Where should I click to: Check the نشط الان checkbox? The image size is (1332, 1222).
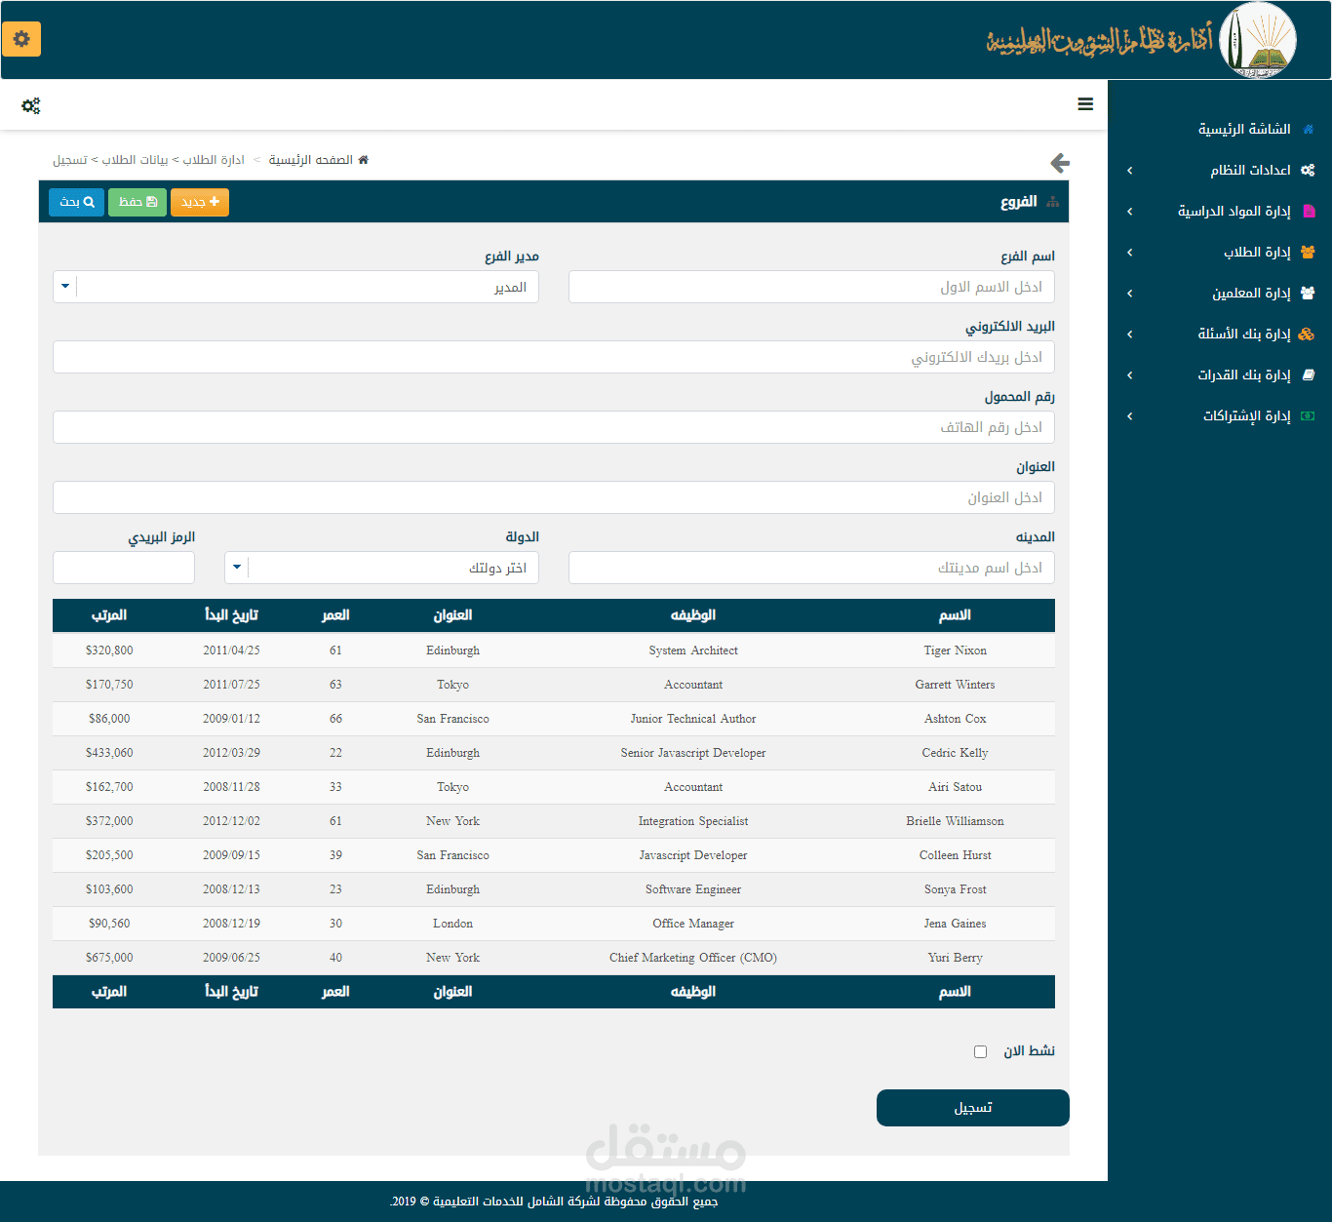coord(980,1051)
